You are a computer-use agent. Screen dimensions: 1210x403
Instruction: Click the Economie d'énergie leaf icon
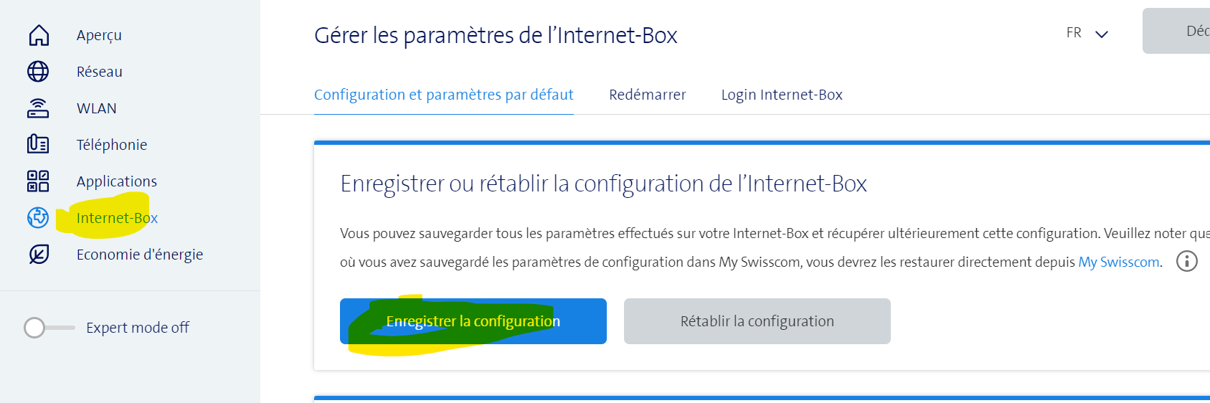[39, 255]
